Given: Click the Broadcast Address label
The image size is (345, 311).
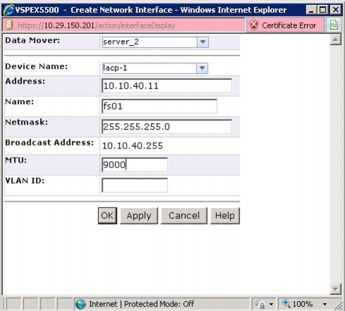Looking at the screenshot, I should pos(49,143).
